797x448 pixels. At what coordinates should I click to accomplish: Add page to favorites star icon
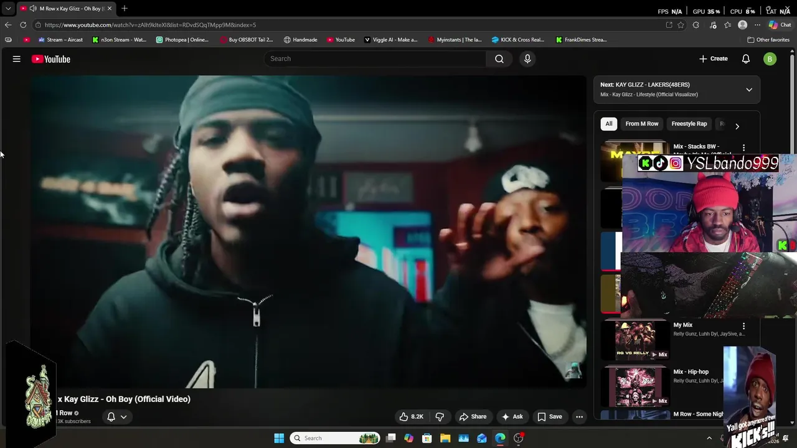(681, 25)
